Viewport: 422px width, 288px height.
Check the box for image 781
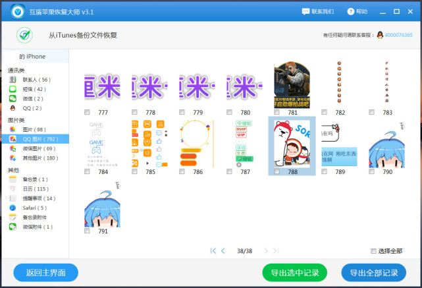tap(277, 112)
